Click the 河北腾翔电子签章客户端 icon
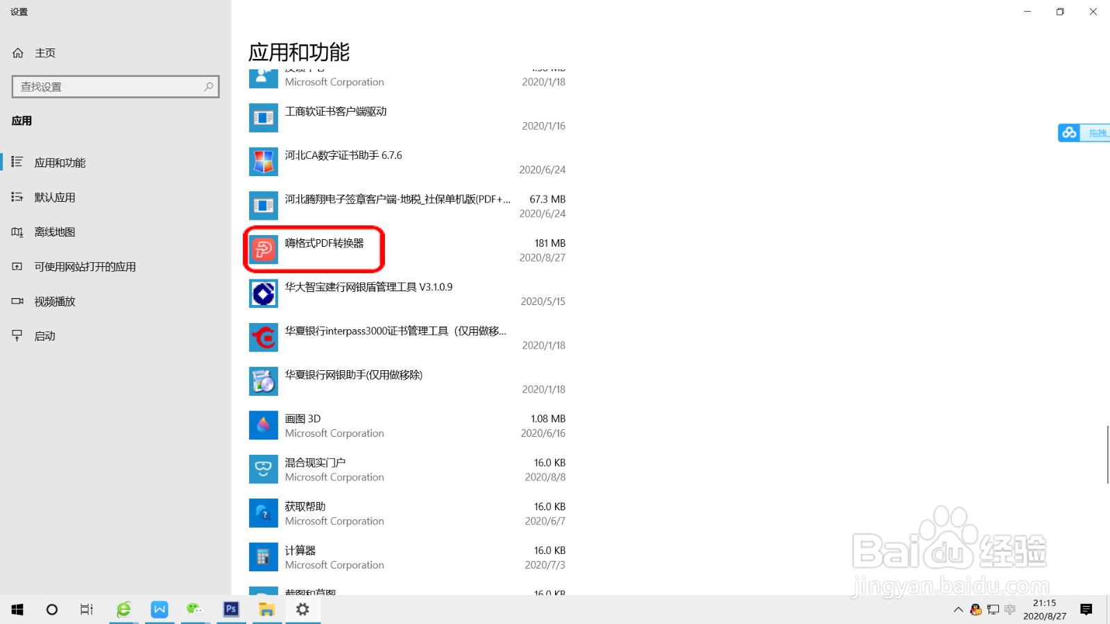This screenshot has height=624, width=1110. (264, 206)
